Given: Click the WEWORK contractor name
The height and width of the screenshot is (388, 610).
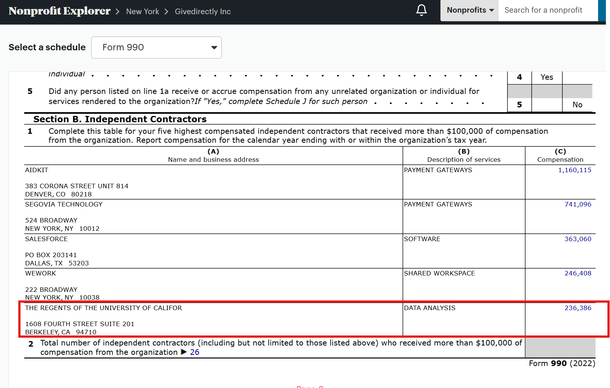Looking at the screenshot, I should tap(41, 273).
